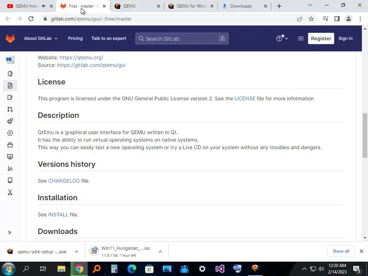Click the Register button
Screen dimensions: 368x276
[x=321, y=38]
